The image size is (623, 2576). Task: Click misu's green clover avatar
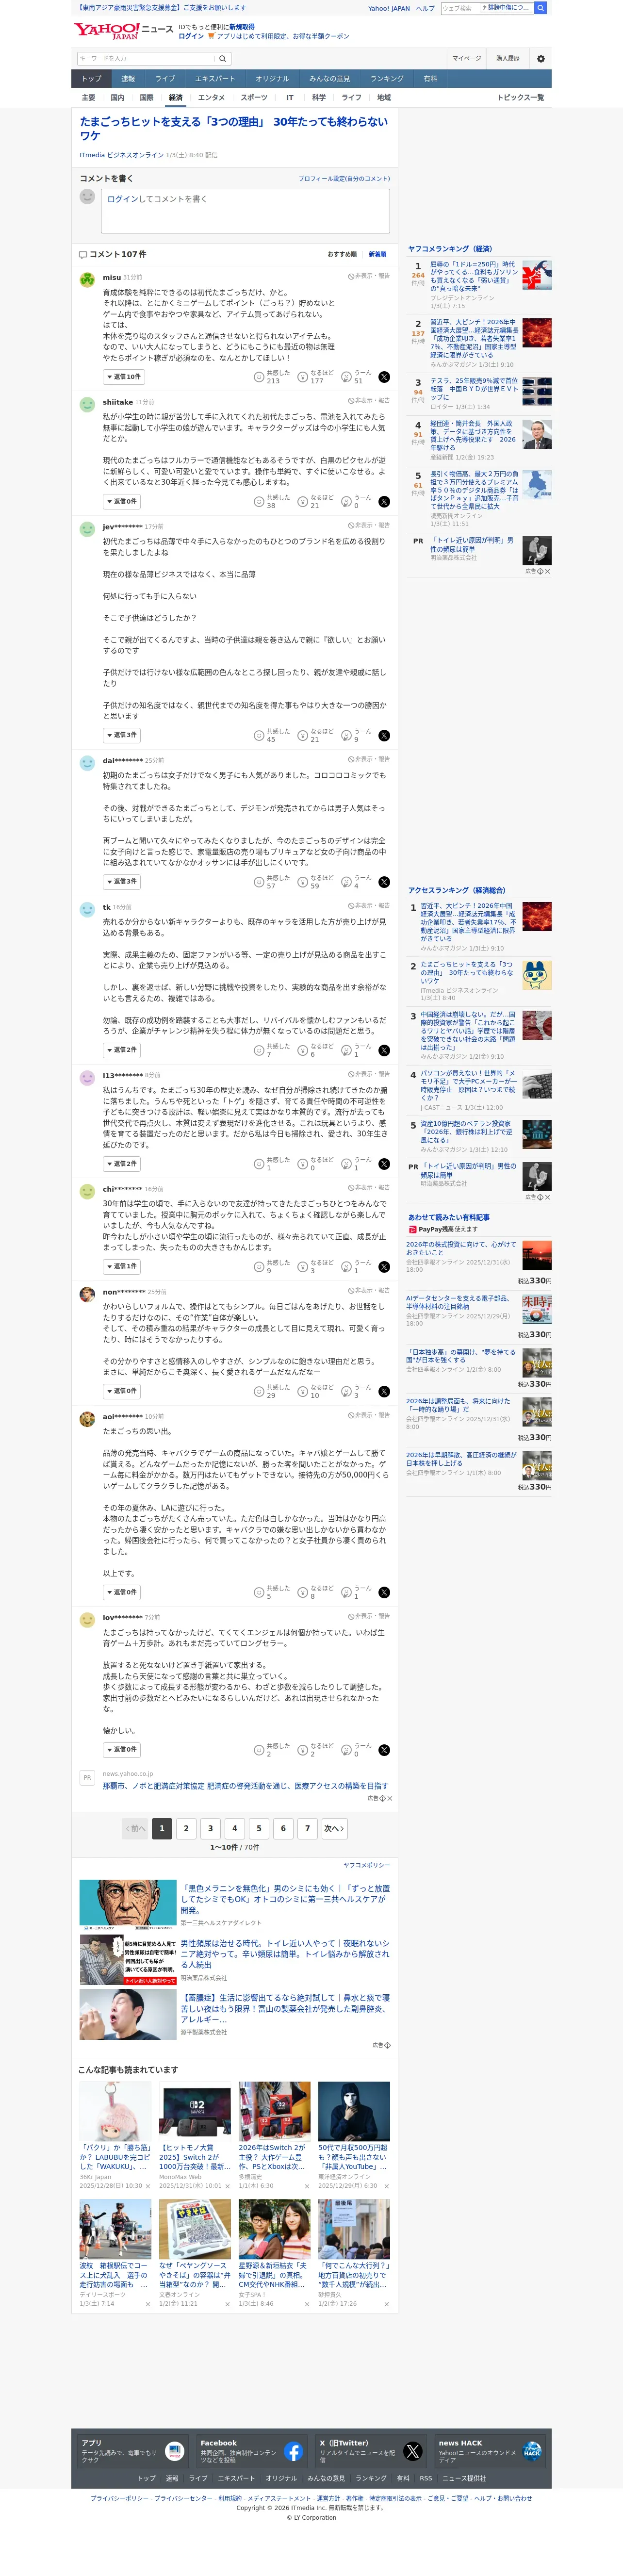(87, 279)
